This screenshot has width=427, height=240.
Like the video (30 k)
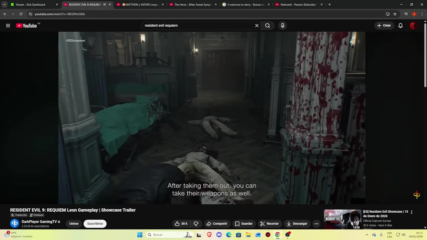point(181,224)
